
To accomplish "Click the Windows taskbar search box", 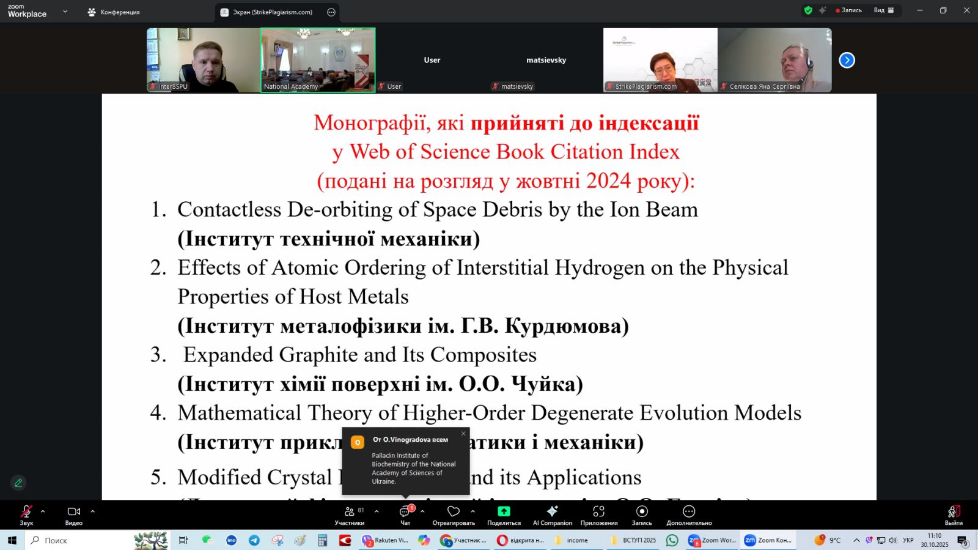I will point(79,540).
